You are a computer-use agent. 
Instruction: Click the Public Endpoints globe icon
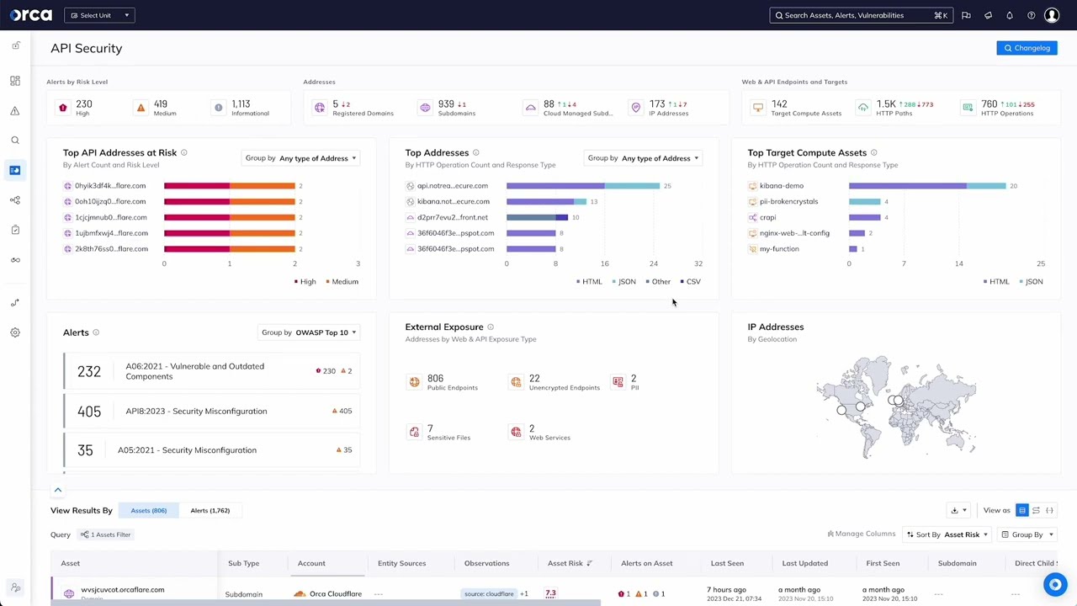(x=414, y=382)
